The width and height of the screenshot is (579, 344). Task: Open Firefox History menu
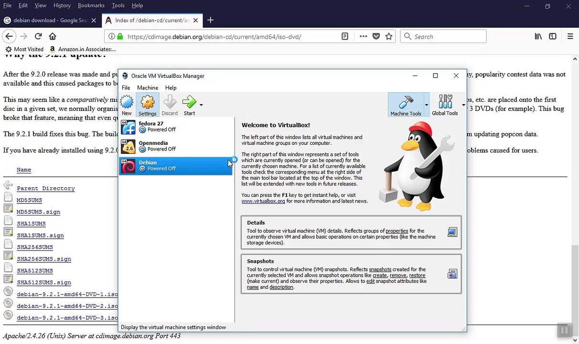point(62,5)
